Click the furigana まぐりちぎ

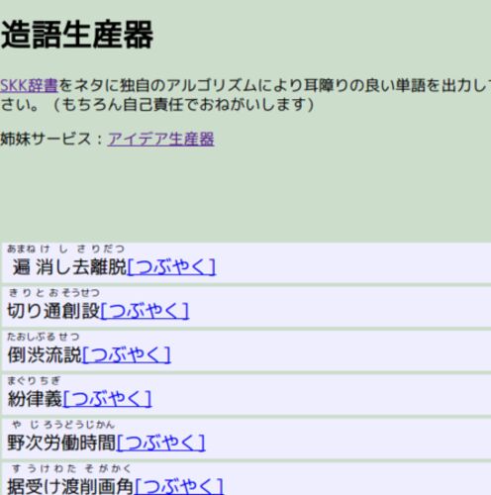click(34, 380)
